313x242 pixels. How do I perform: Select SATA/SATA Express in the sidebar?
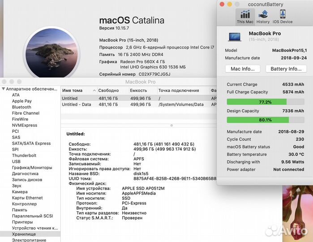tap(31, 143)
